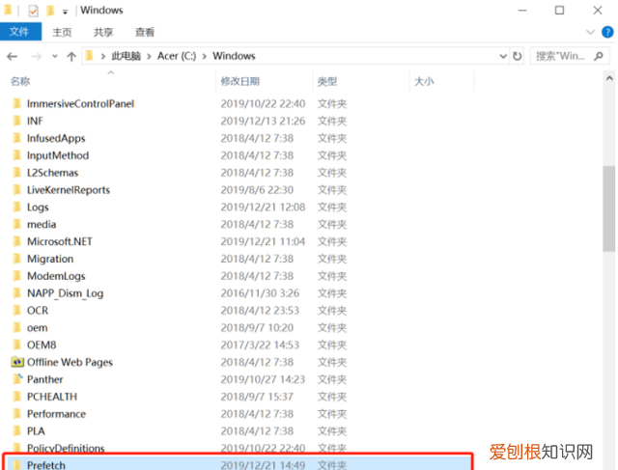
Task: Click the new folder icon in title bar
Action: click(49, 11)
